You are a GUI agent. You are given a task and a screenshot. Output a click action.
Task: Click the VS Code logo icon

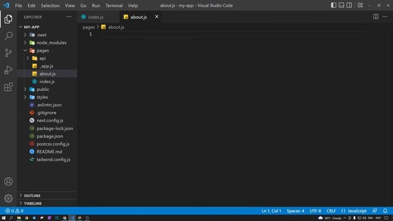[x=6, y=6]
